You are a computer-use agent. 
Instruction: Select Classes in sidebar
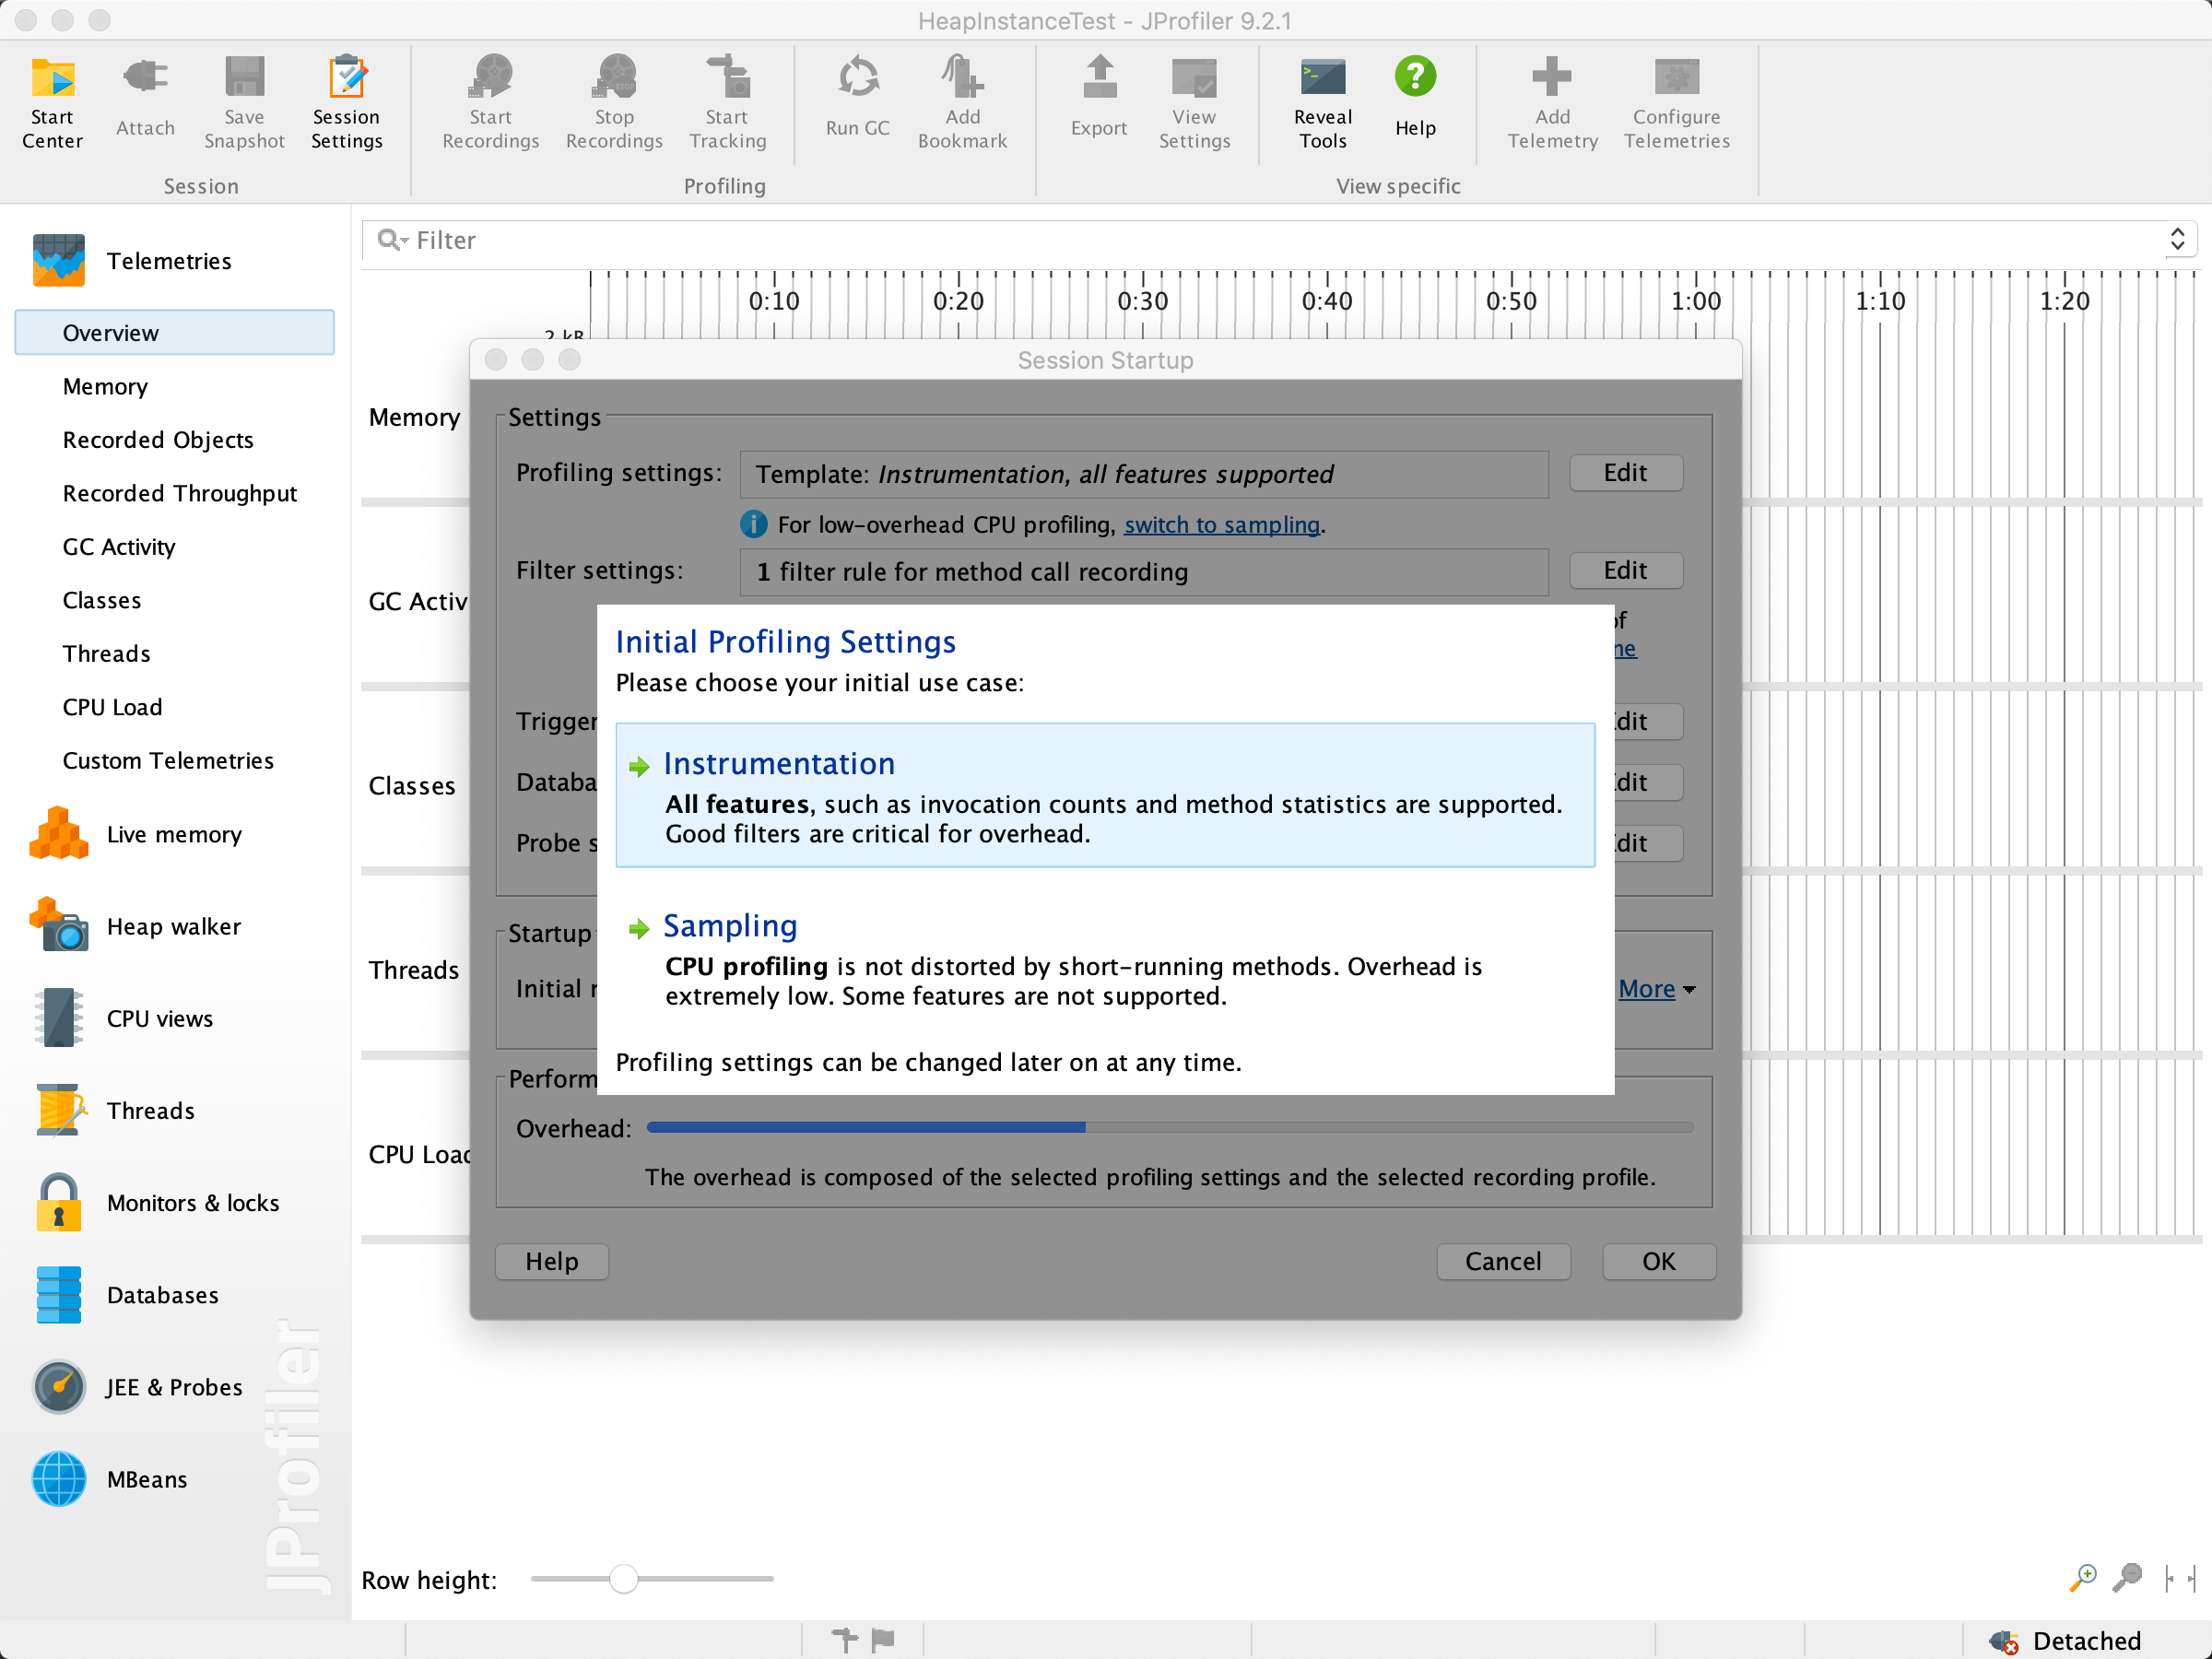(102, 600)
